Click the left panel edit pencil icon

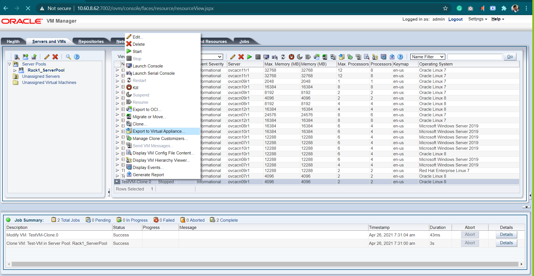click(x=47, y=57)
